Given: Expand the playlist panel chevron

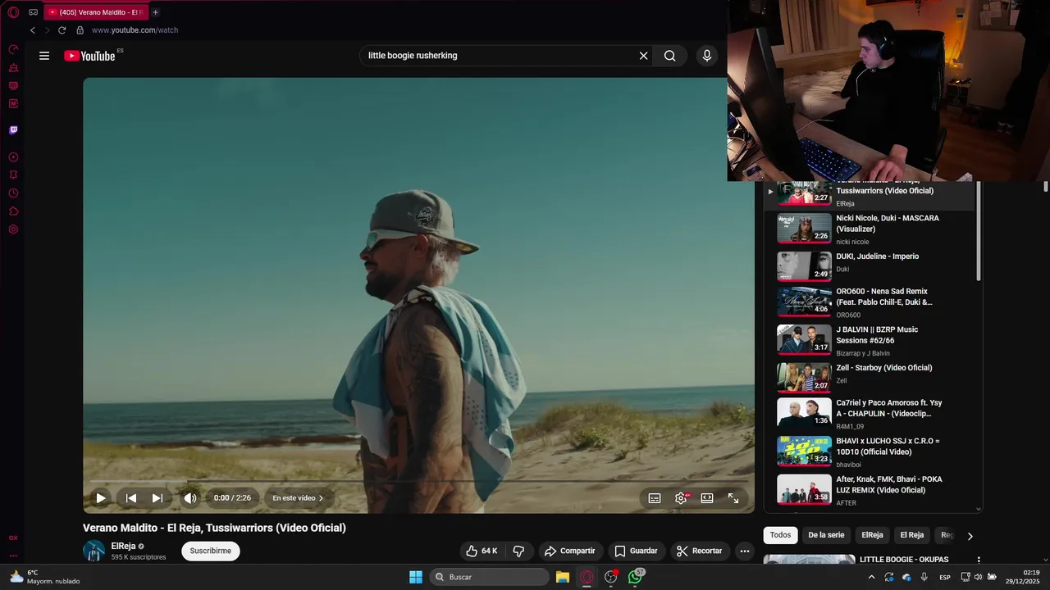Looking at the screenshot, I should [x=978, y=509].
